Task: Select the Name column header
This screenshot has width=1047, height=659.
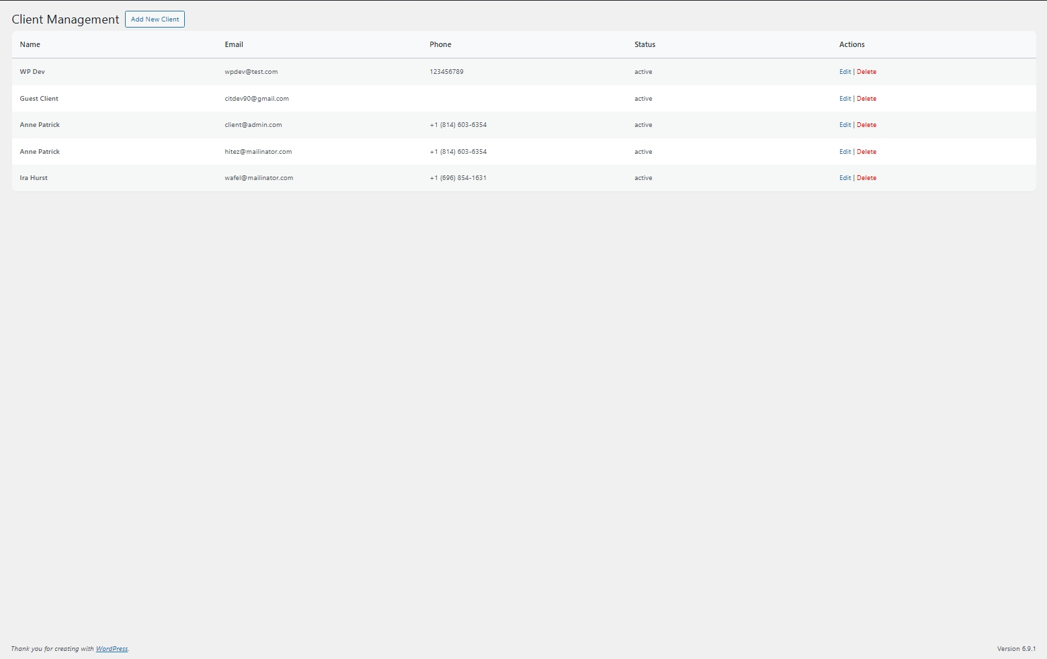Action: click(x=30, y=44)
